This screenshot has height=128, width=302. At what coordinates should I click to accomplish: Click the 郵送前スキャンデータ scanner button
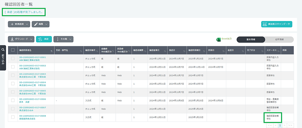[x=277, y=24]
